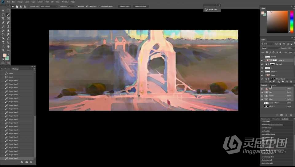Click Intersect with Selection mode icon
295x167 pixels.
coord(25,6)
